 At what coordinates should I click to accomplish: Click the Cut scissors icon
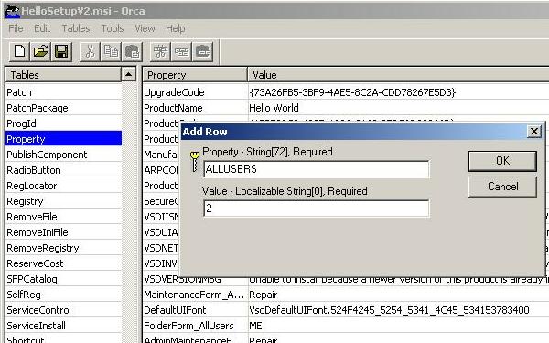point(91,52)
